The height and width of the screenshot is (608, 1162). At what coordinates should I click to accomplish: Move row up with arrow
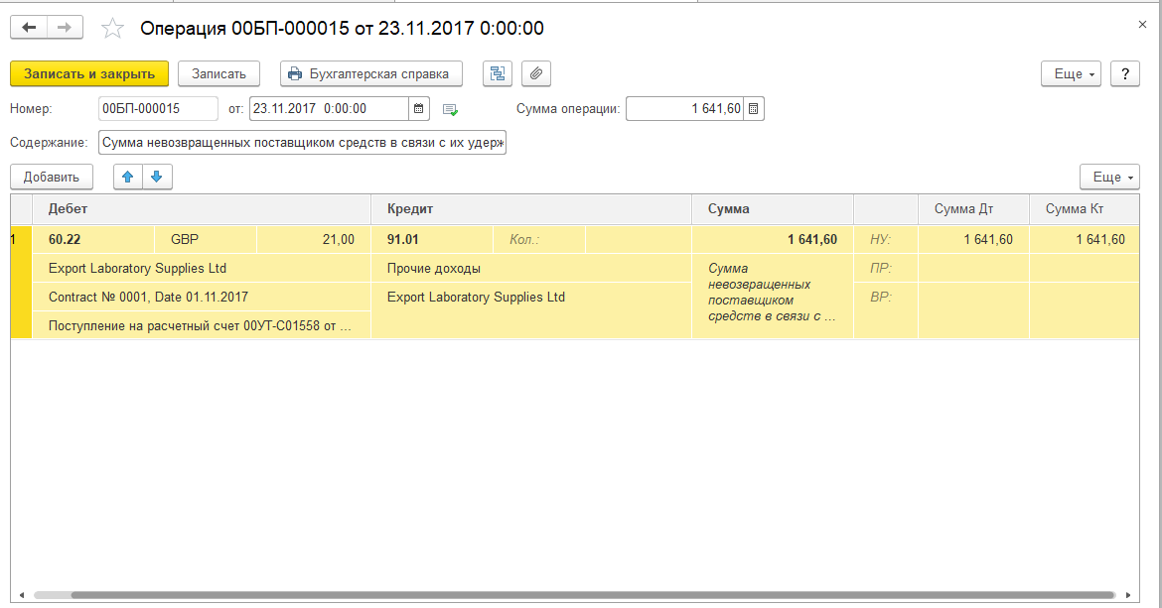click(127, 178)
